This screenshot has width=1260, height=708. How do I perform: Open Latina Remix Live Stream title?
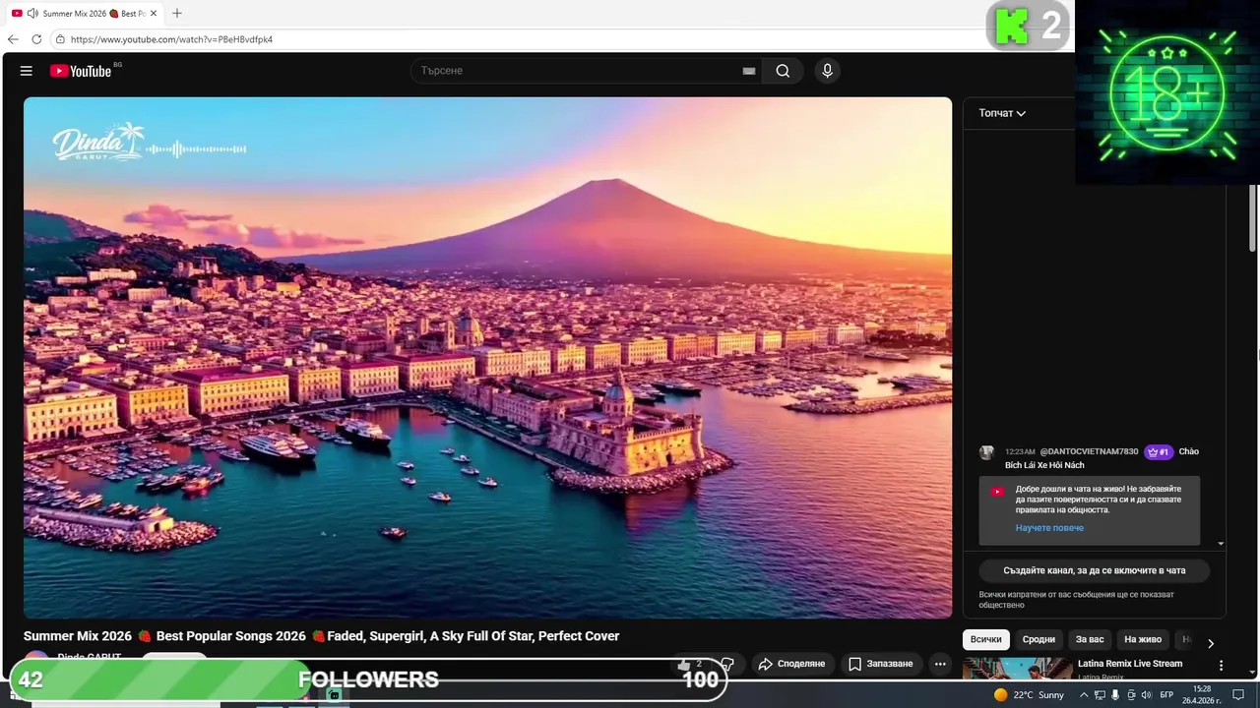(1130, 664)
